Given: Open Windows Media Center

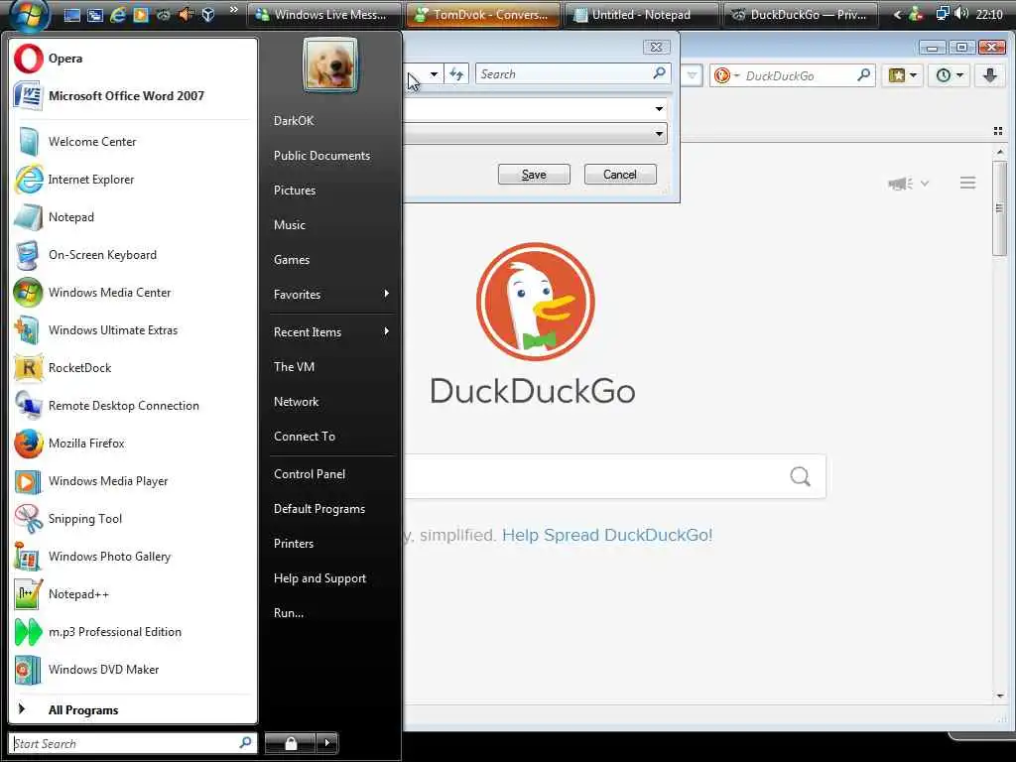Looking at the screenshot, I should tap(132, 293).
